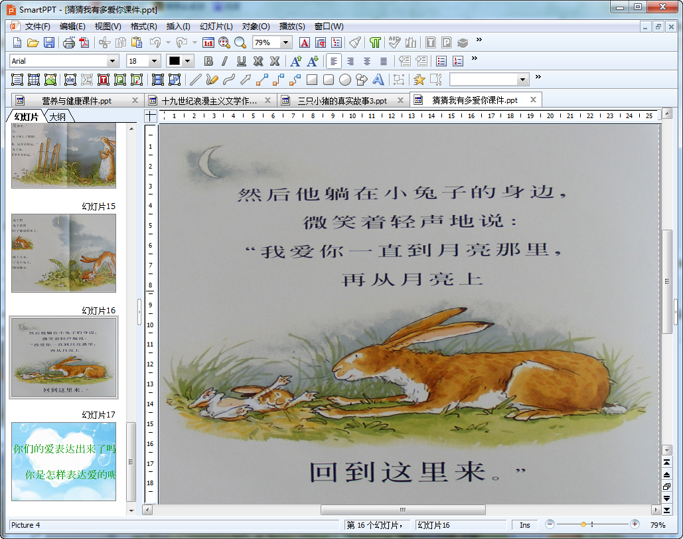
Task: Select the straight line drawing tool
Action: click(x=196, y=79)
